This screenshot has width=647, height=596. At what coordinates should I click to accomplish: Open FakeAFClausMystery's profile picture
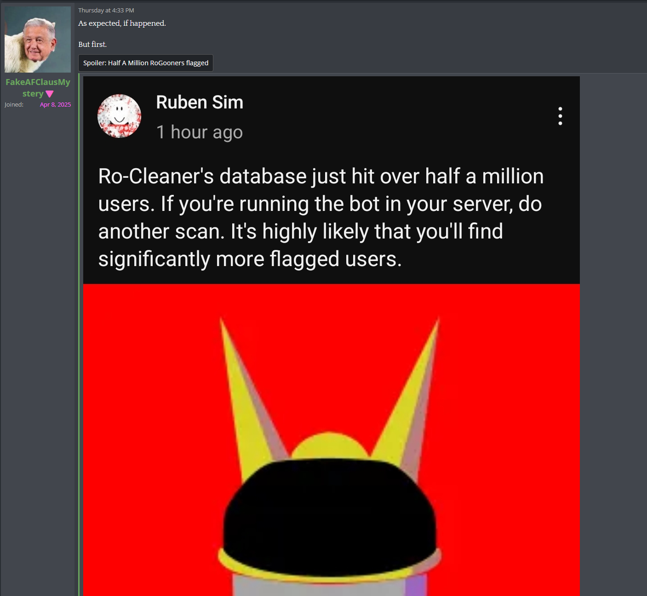[38, 40]
